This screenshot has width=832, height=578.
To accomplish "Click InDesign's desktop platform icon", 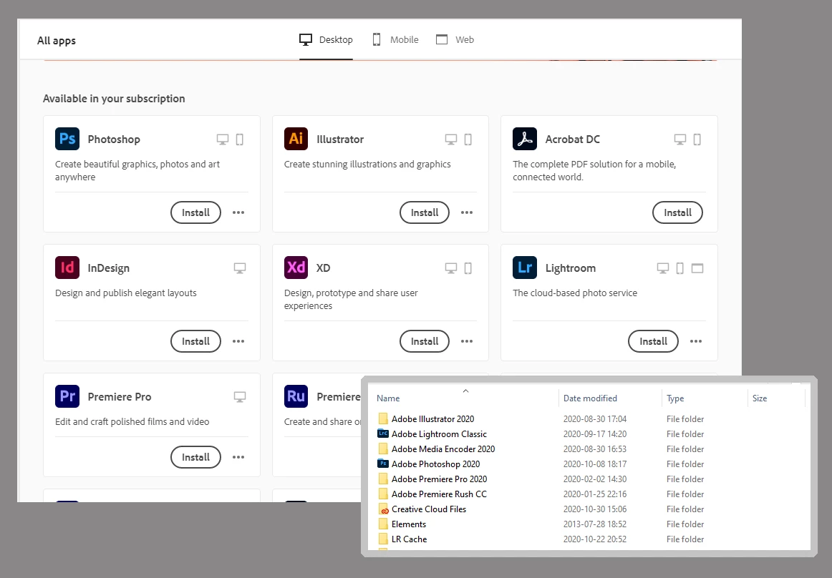I will 240,268.
